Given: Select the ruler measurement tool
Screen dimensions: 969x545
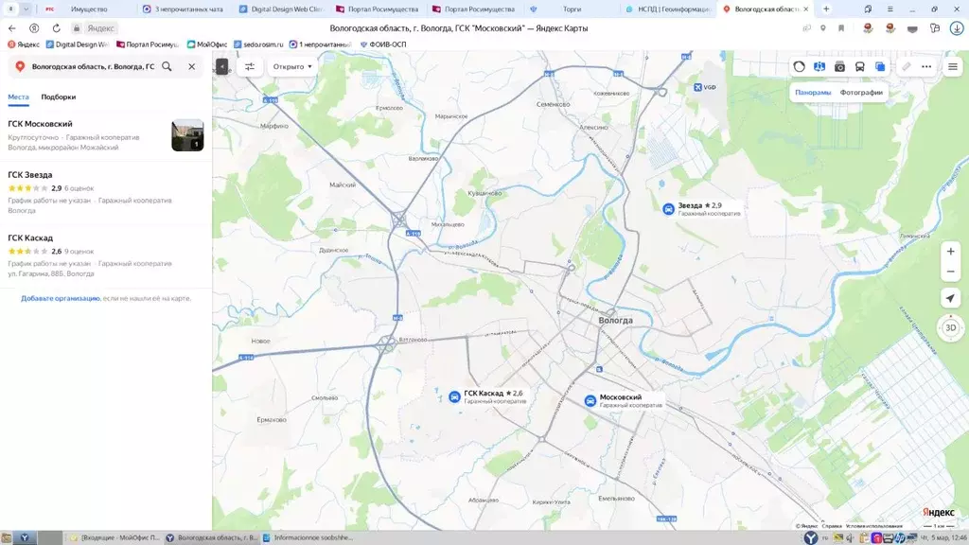Looking at the screenshot, I should point(906,67).
